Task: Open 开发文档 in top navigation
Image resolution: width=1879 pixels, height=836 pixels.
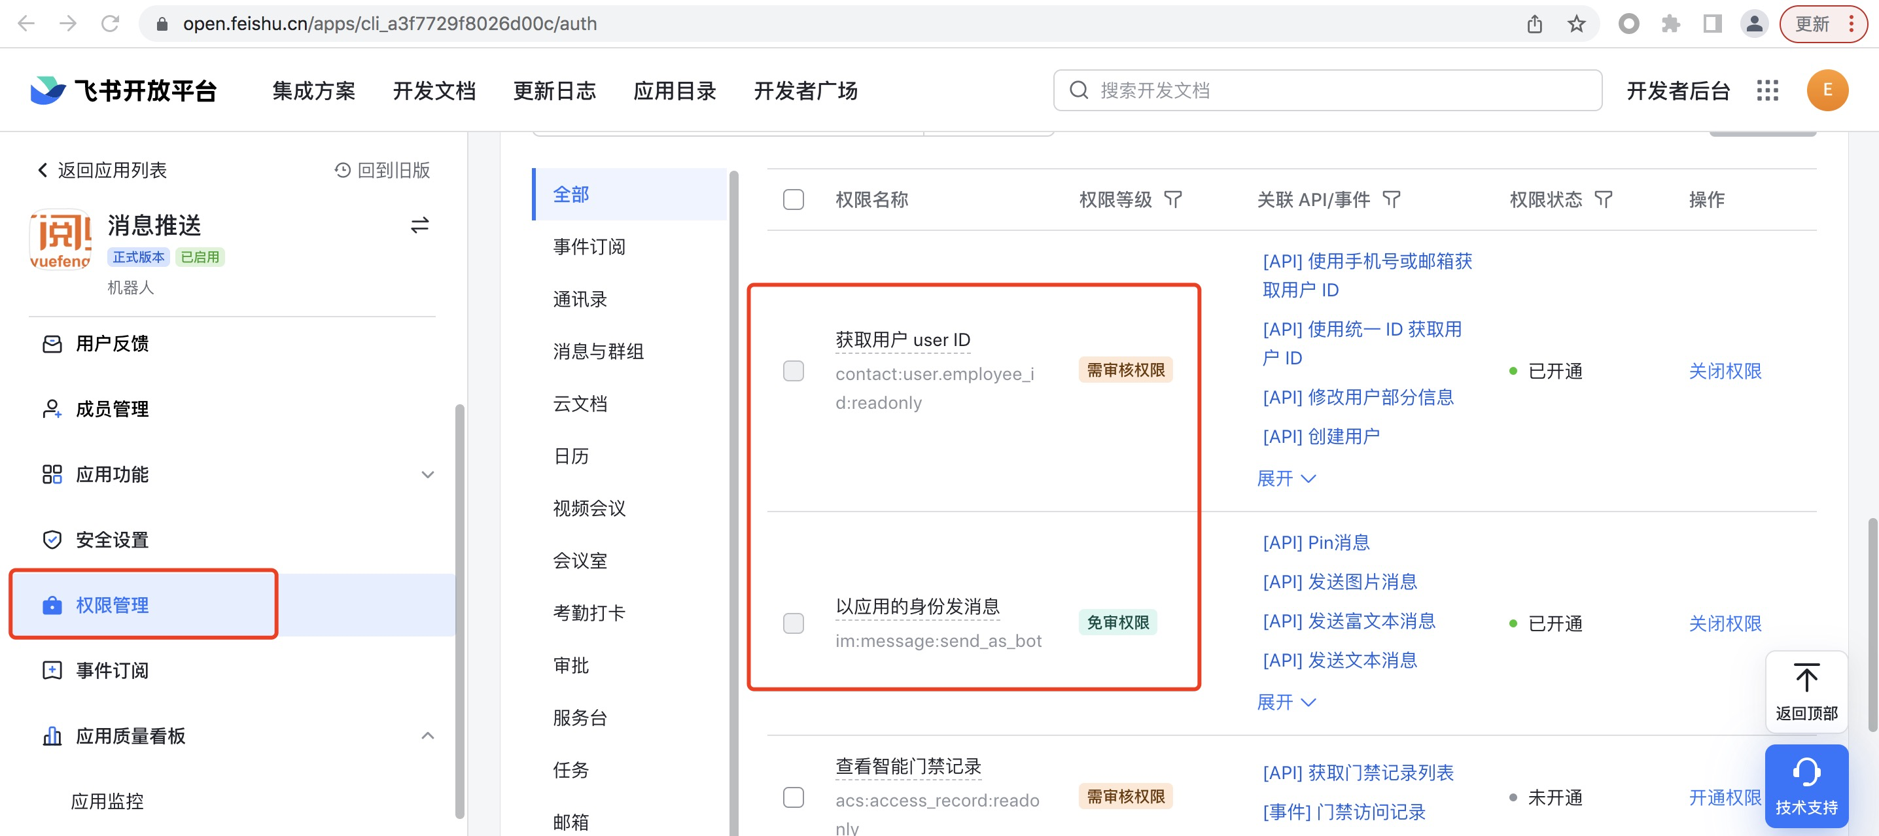Action: click(434, 90)
